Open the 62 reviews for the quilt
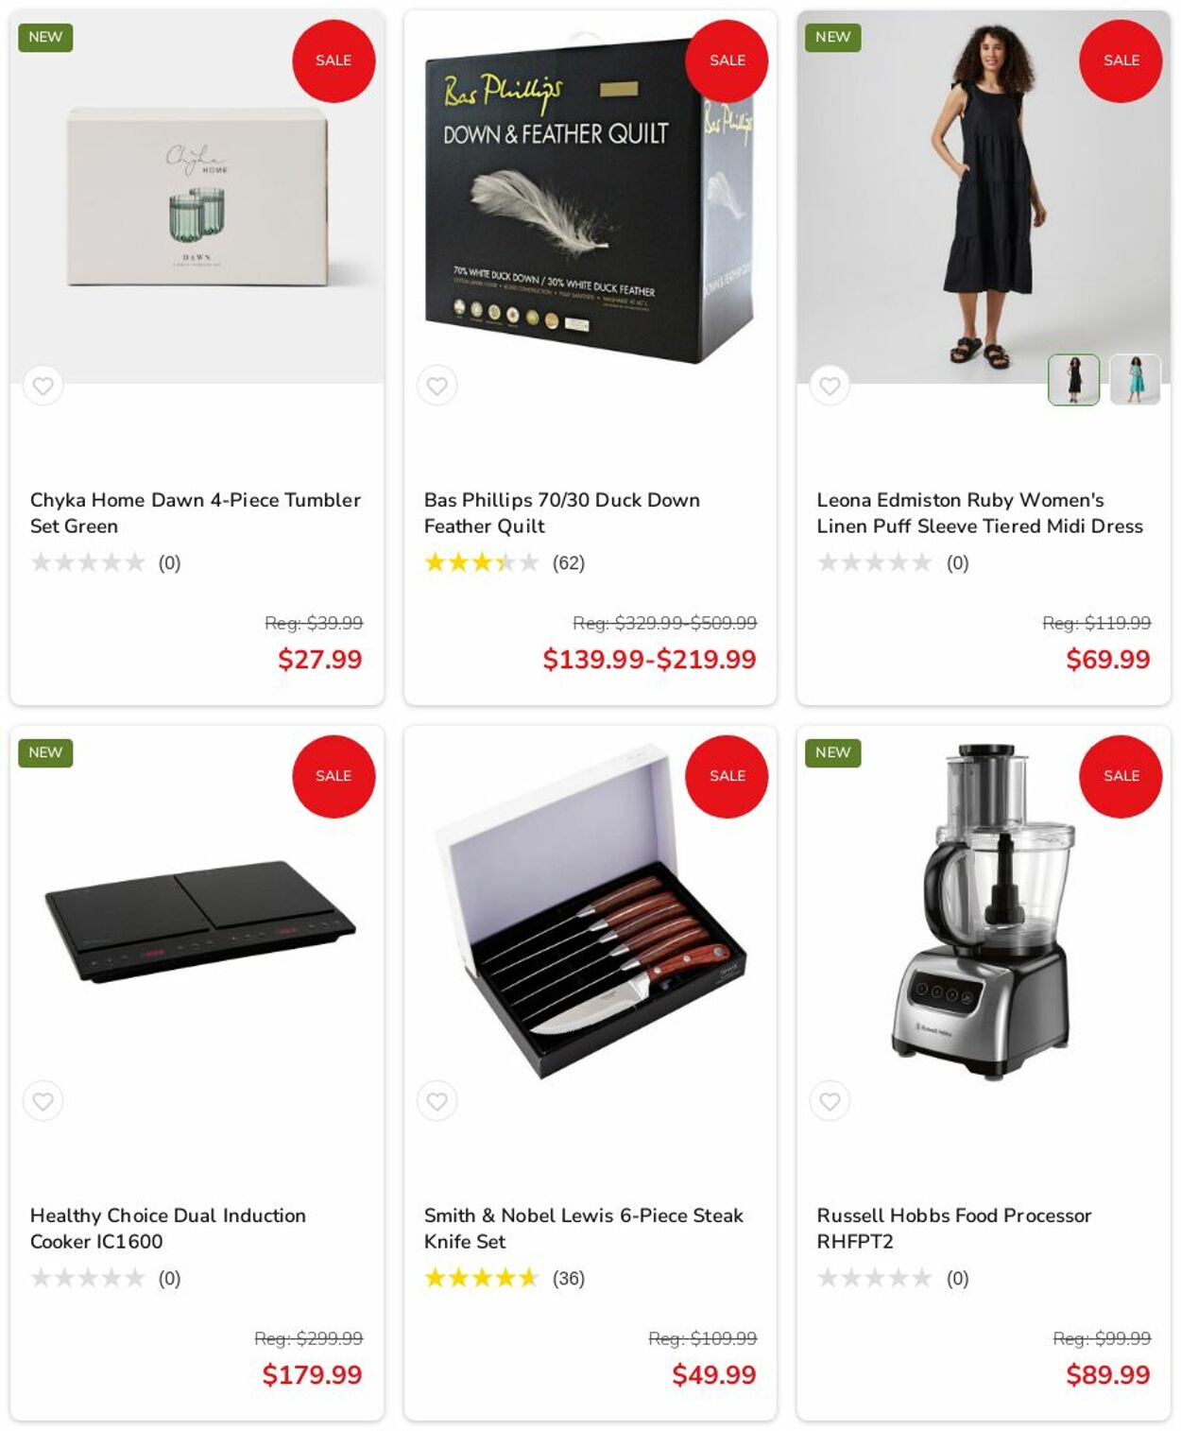Image resolution: width=1181 pixels, height=1431 pixels. pos(569,563)
